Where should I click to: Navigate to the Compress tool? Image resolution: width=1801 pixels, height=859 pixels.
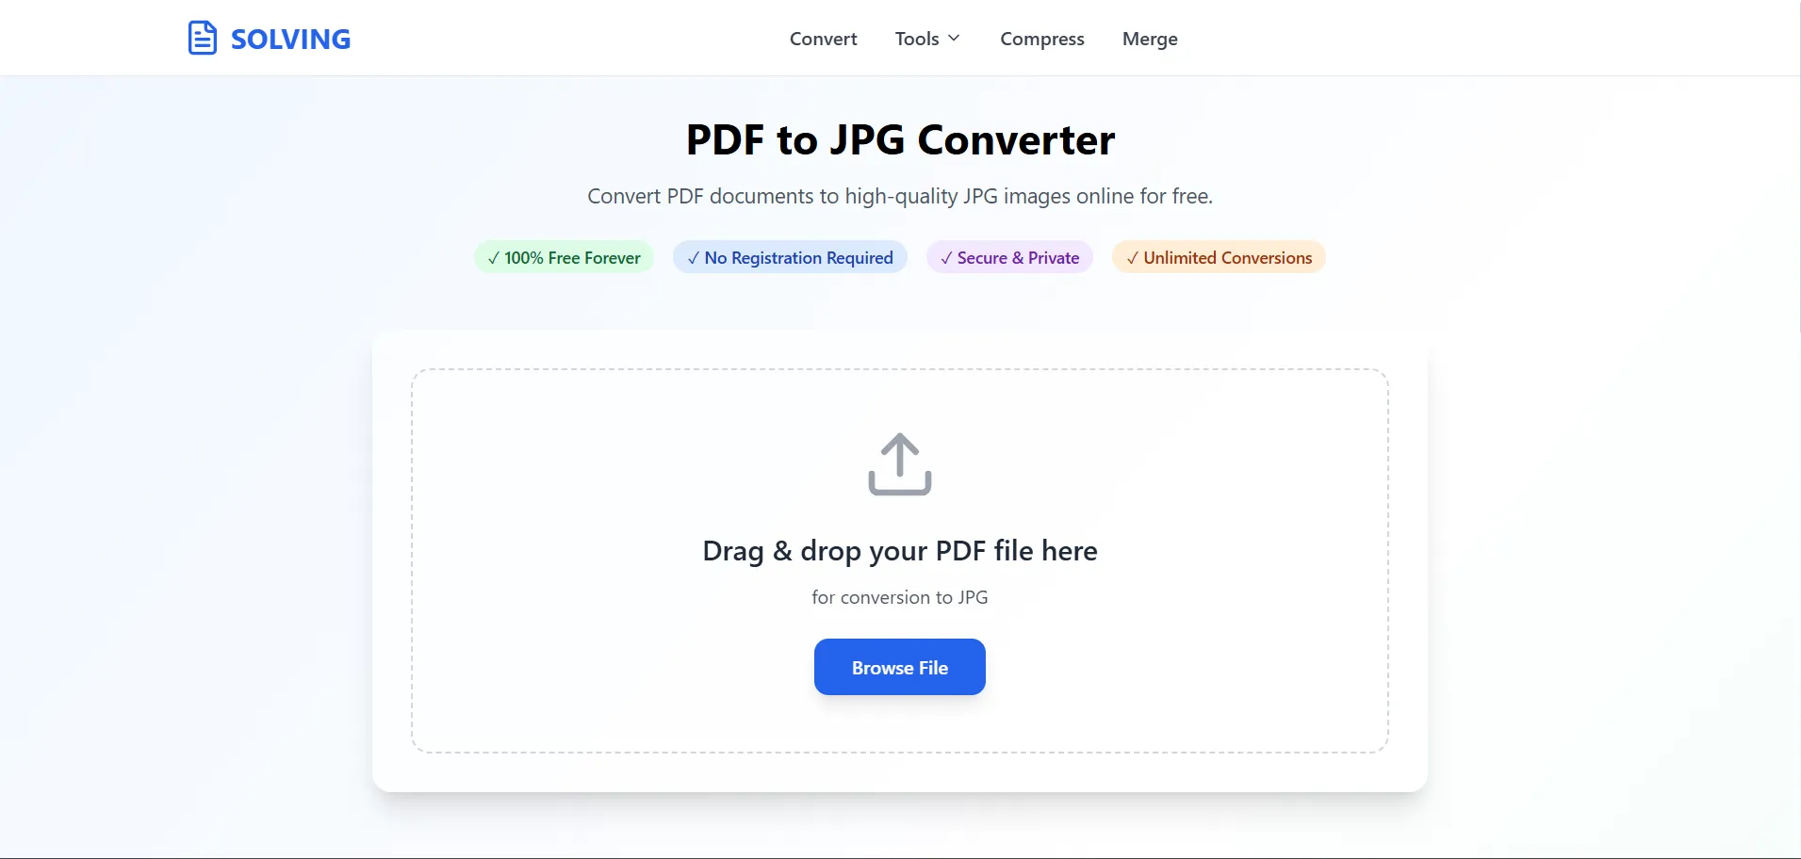pyautogui.click(x=1041, y=39)
